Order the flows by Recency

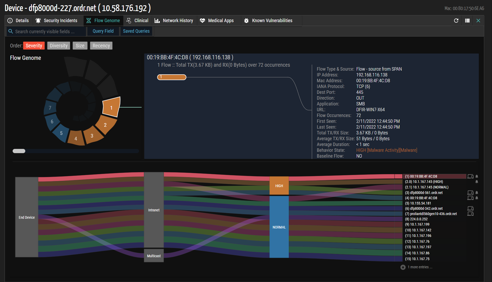[x=101, y=46]
